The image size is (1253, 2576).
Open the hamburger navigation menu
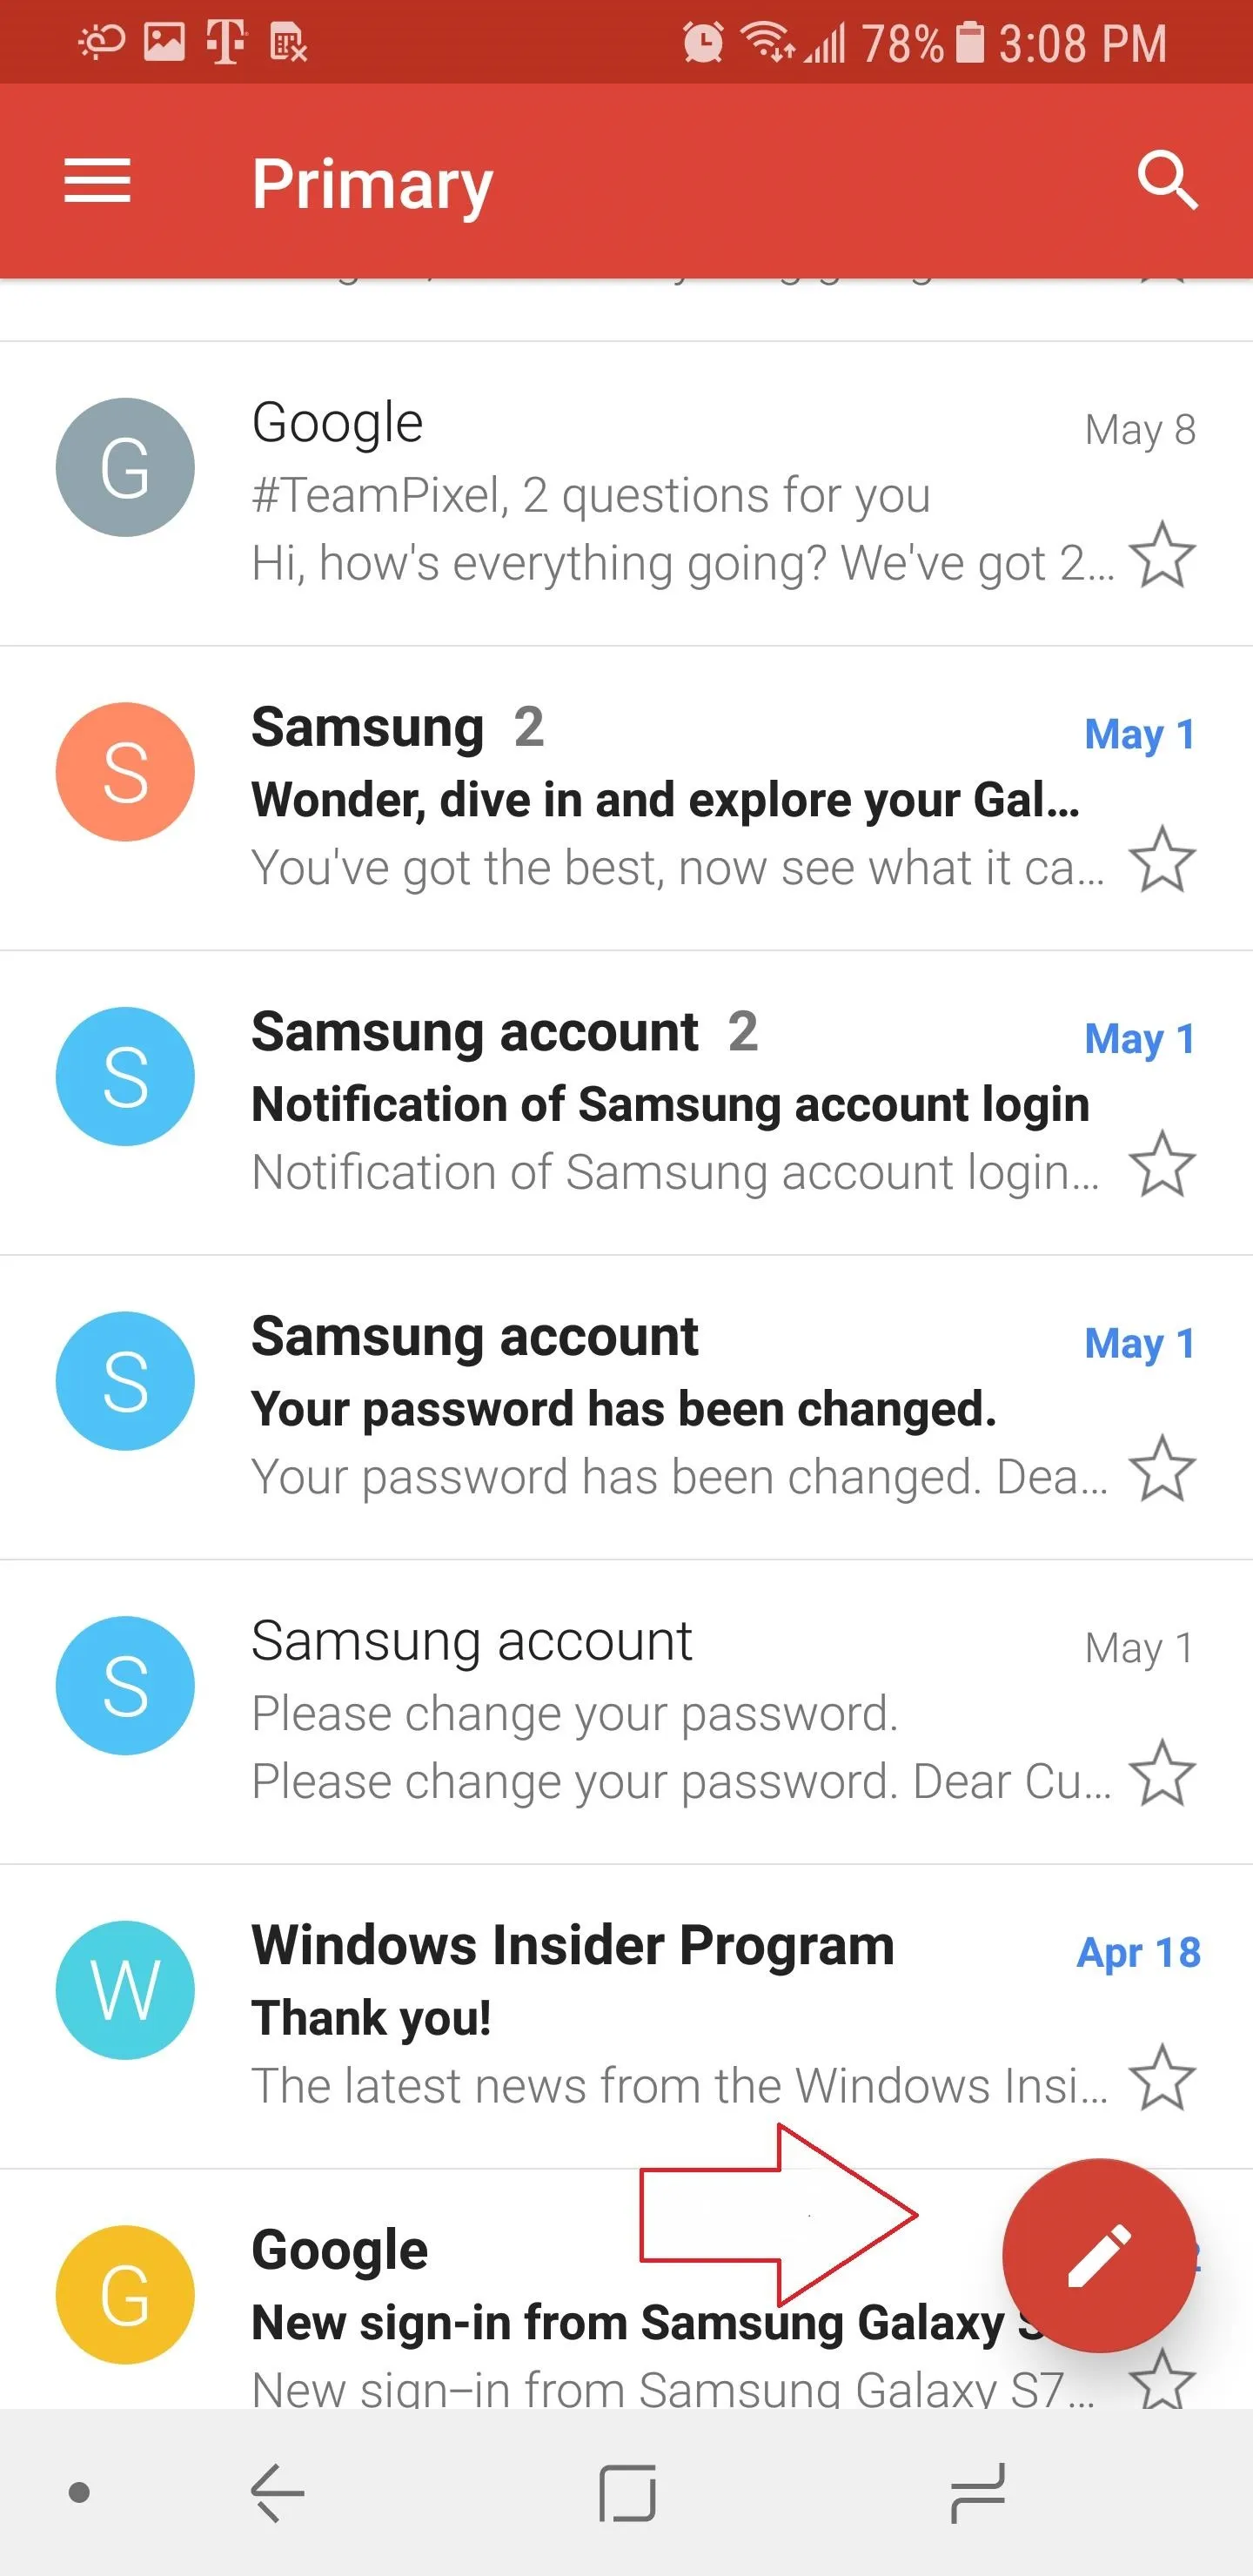[x=97, y=181]
